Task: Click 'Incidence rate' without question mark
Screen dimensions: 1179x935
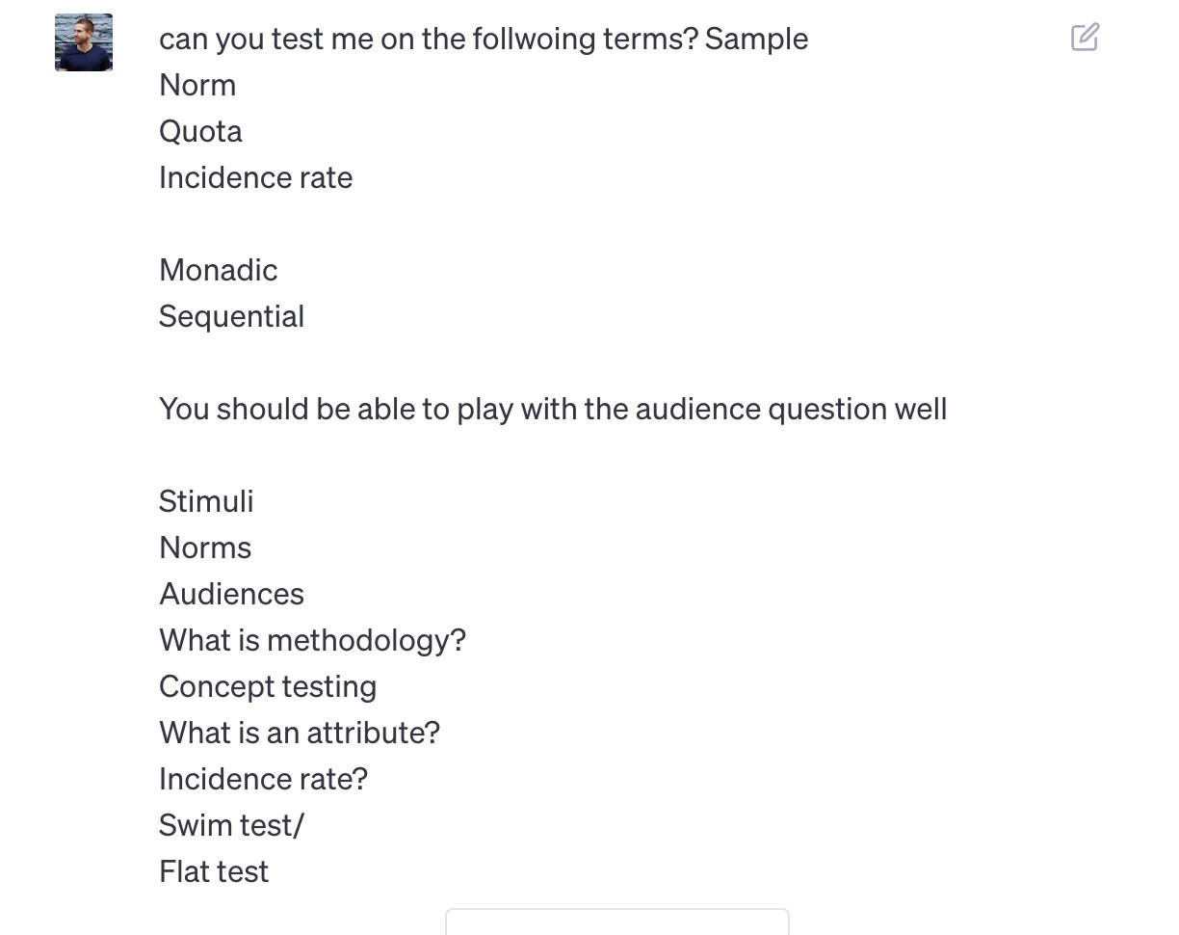Action: coord(255,177)
